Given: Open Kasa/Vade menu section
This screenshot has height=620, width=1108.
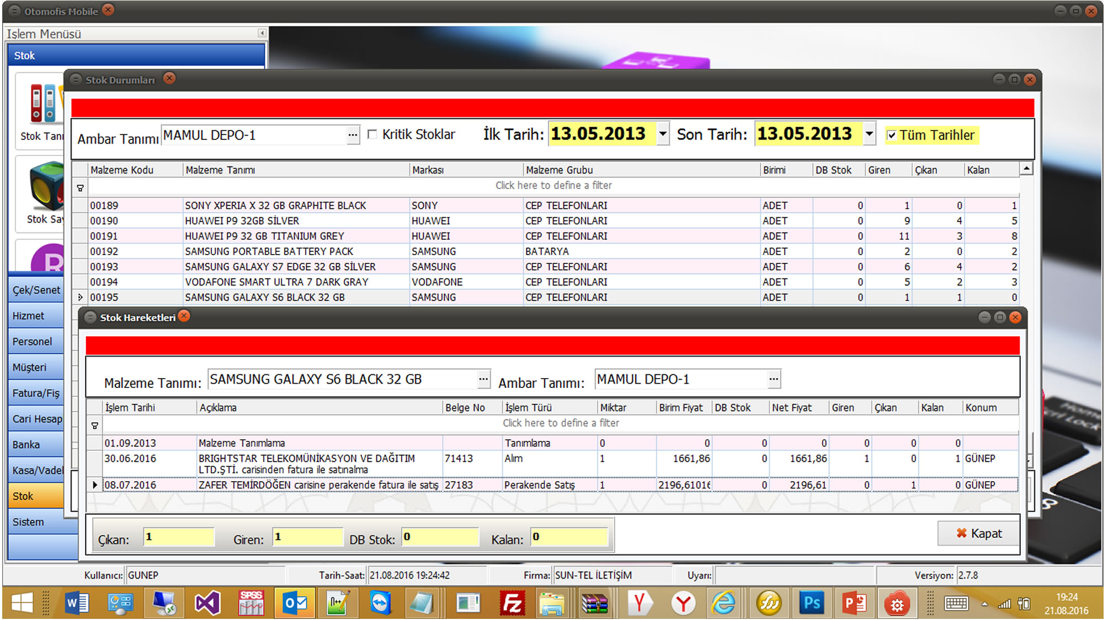Looking at the screenshot, I should click(36, 471).
